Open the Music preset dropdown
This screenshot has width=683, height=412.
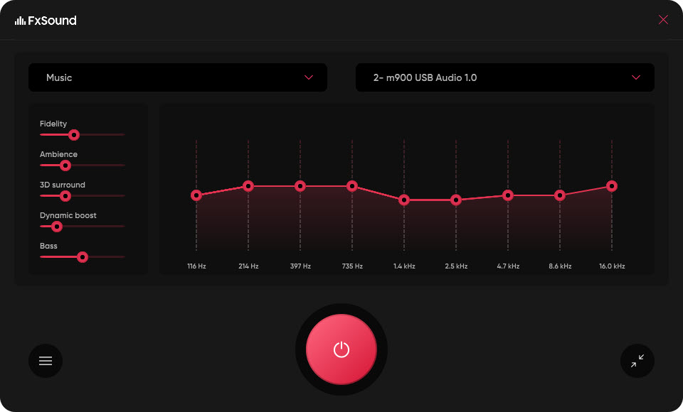coord(178,77)
